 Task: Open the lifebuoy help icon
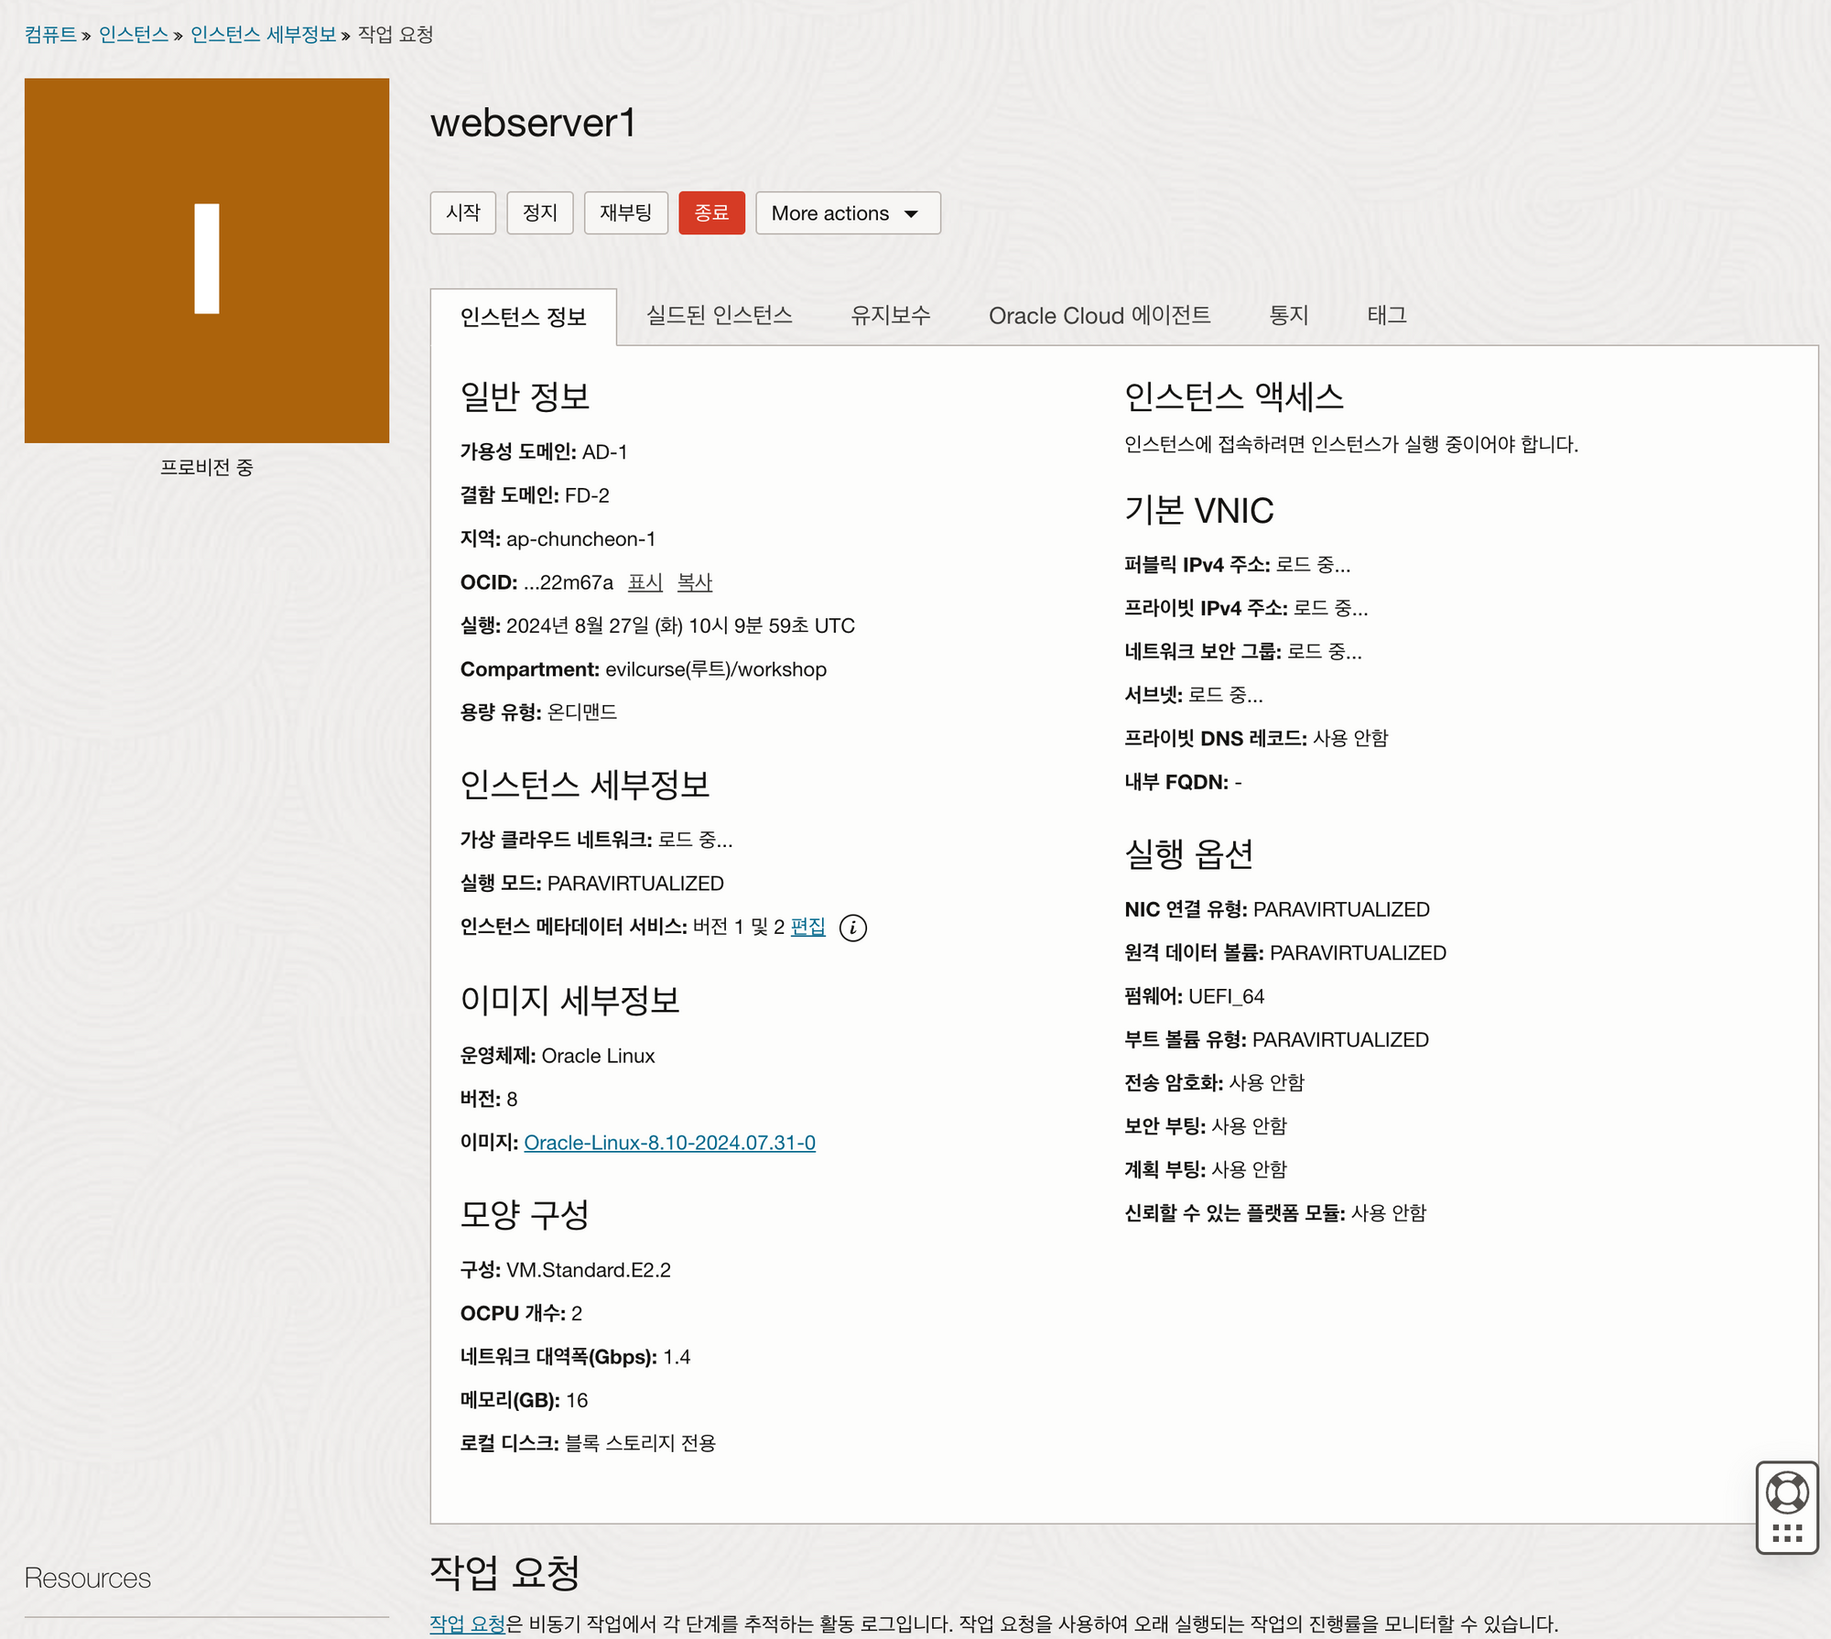(1786, 1492)
